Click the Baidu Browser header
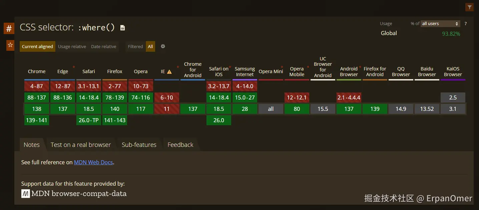The image size is (479, 210). click(x=427, y=71)
